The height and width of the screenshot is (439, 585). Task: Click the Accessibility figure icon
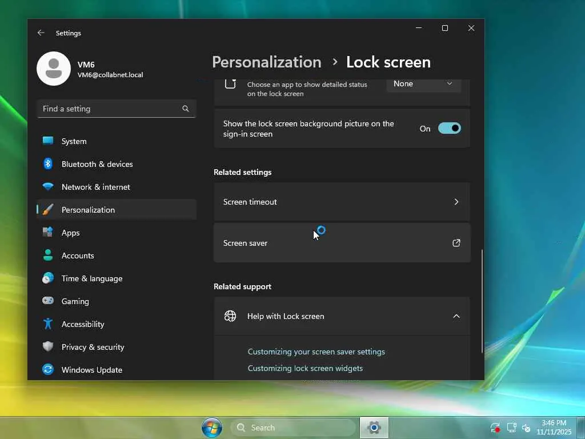pyautogui.click(x=48, y=324)
